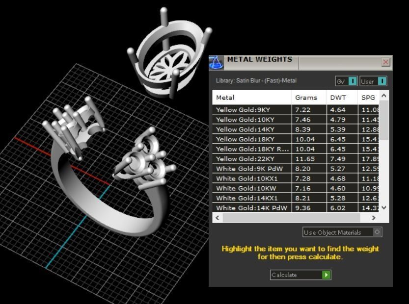Select the Yellow Gold:10KY row

coord(296,120)
